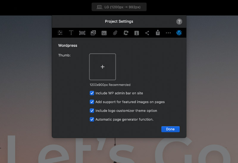Select the WordPress logo tab
Image resolution: width=238 pixels, height=163 pixels.
[x=179, y=33]
